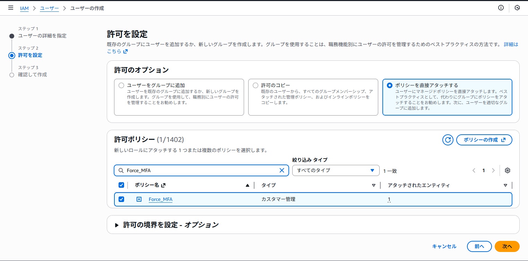Sort policies by タイプ column arrow
The height and width of the screenshot is (261, 528).
[373, 185]
